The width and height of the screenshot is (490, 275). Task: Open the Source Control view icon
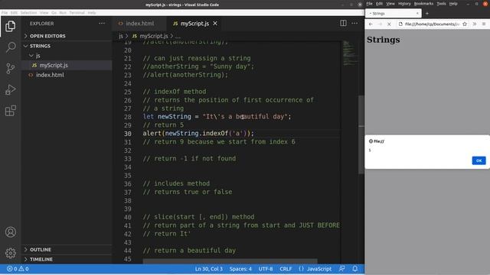click(10, 68)
